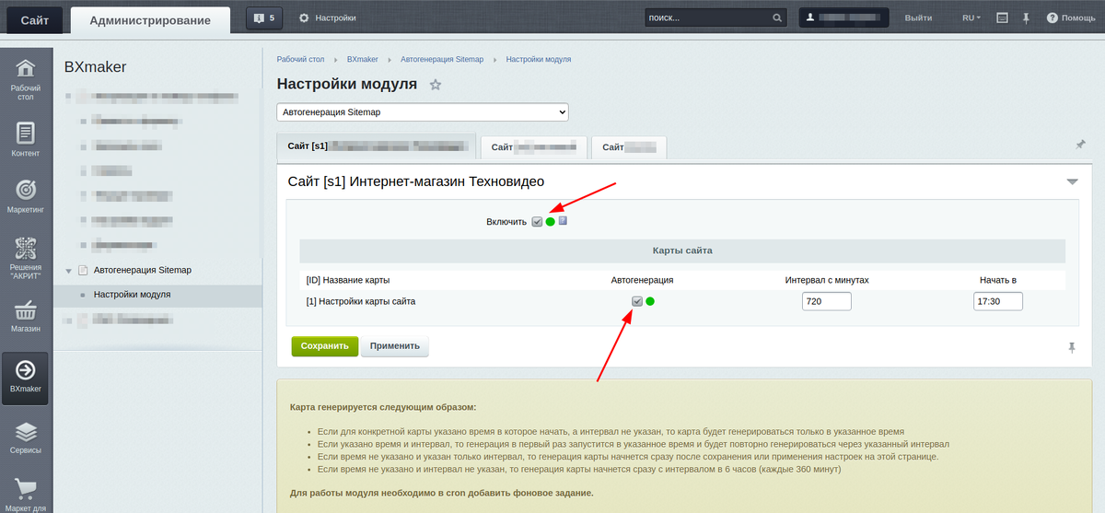Select the second Сайт settings tab
The width and height of the screenshot is (1105, 513).
pyautogui.click(x=534, y=147)
